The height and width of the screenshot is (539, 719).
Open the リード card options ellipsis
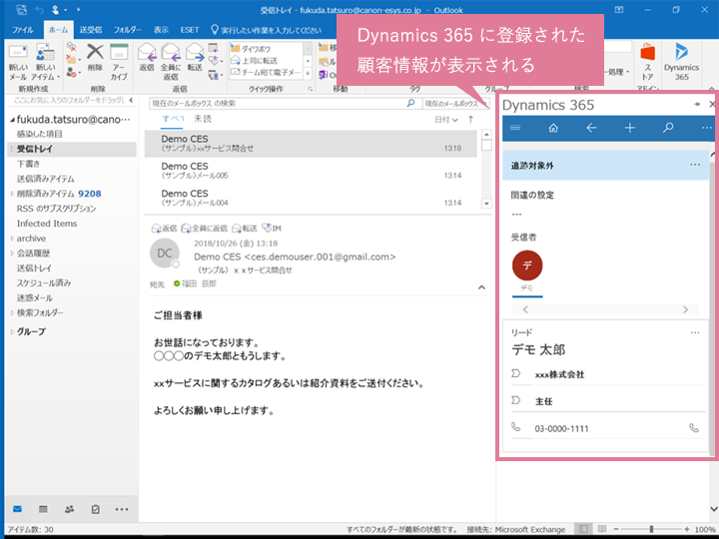coord(695,332)
